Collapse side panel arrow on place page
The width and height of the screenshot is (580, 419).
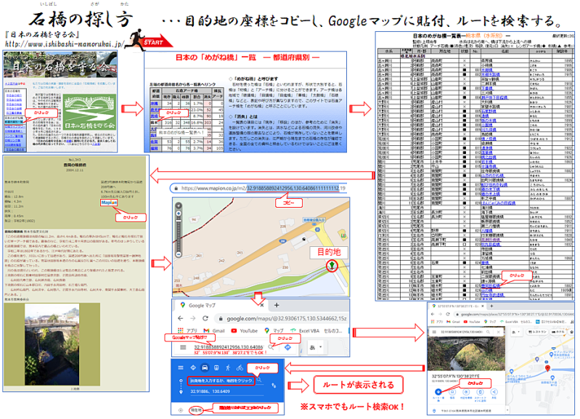(507, 410)
